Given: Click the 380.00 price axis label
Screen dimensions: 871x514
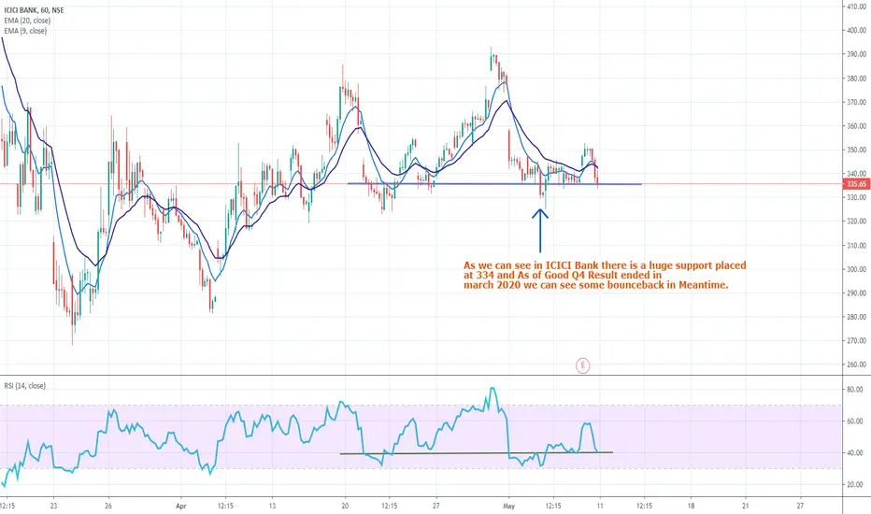Looking at the screenshot, I should (x=856, y=79).
